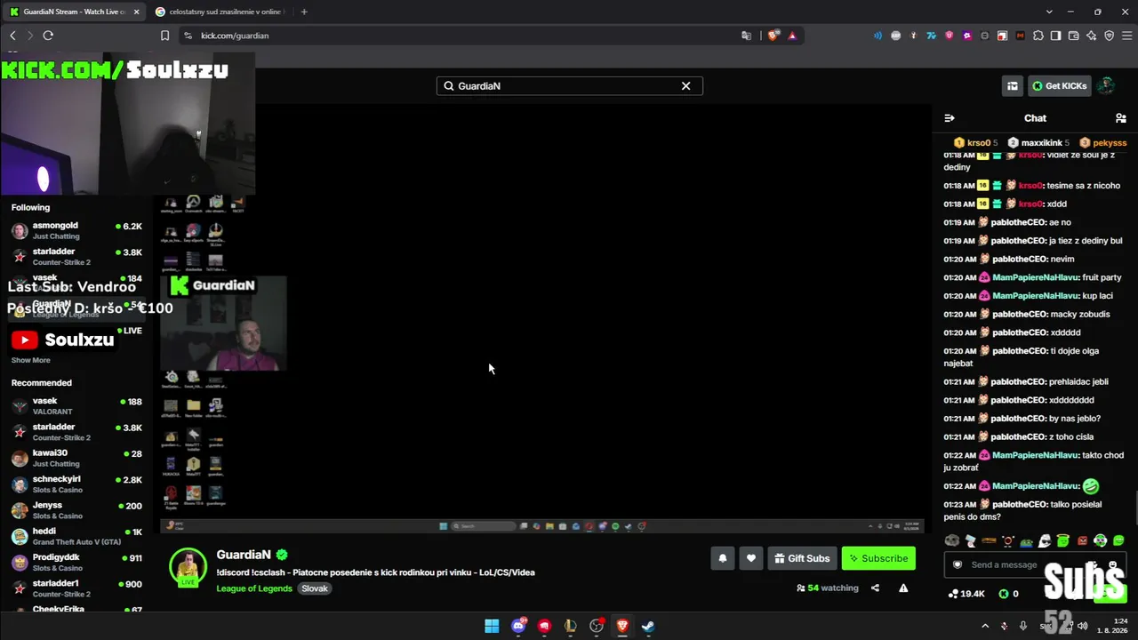Open Jenyss recommended channel
The image size is (1138, 640).
click(x=76, y=510)
